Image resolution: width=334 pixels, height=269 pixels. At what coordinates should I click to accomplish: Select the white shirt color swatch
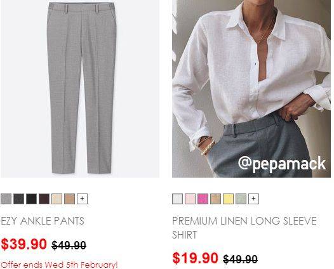point(177,199)
